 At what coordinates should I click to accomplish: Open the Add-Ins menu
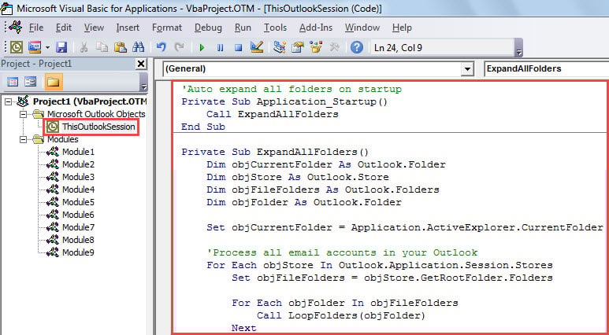pos(316,28)
